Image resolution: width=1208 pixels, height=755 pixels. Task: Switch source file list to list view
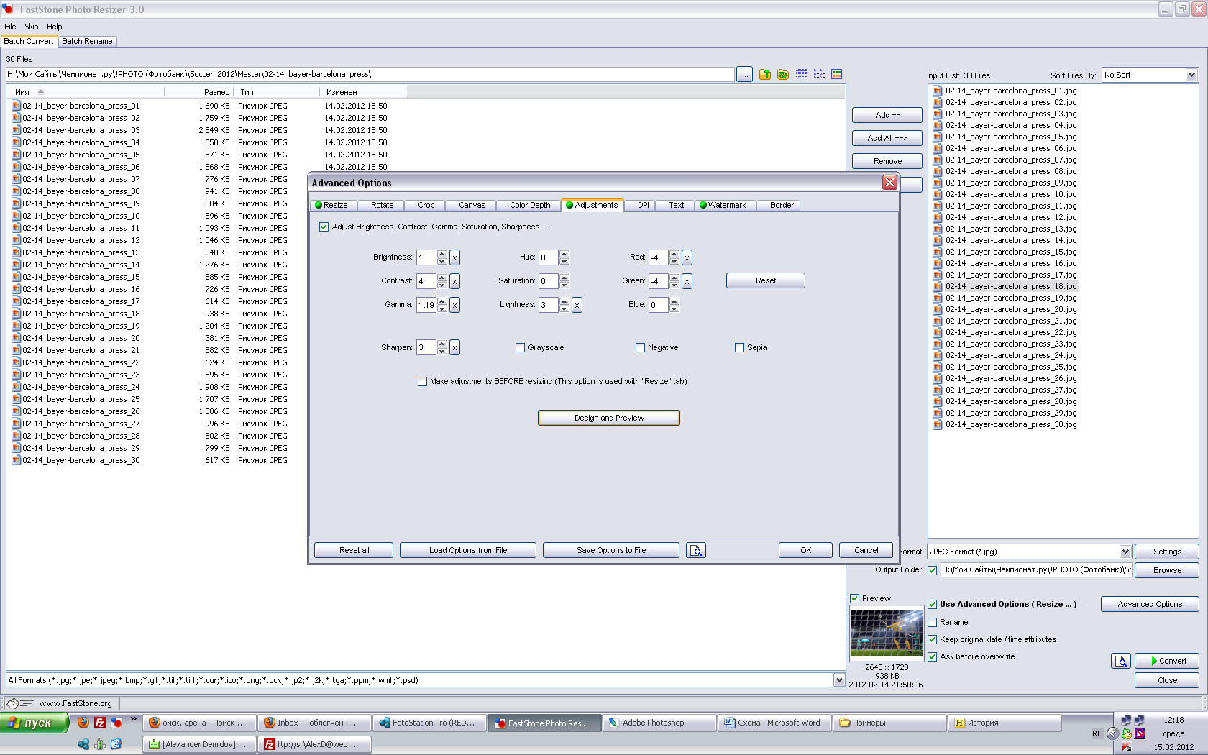[x=819, y=74]
